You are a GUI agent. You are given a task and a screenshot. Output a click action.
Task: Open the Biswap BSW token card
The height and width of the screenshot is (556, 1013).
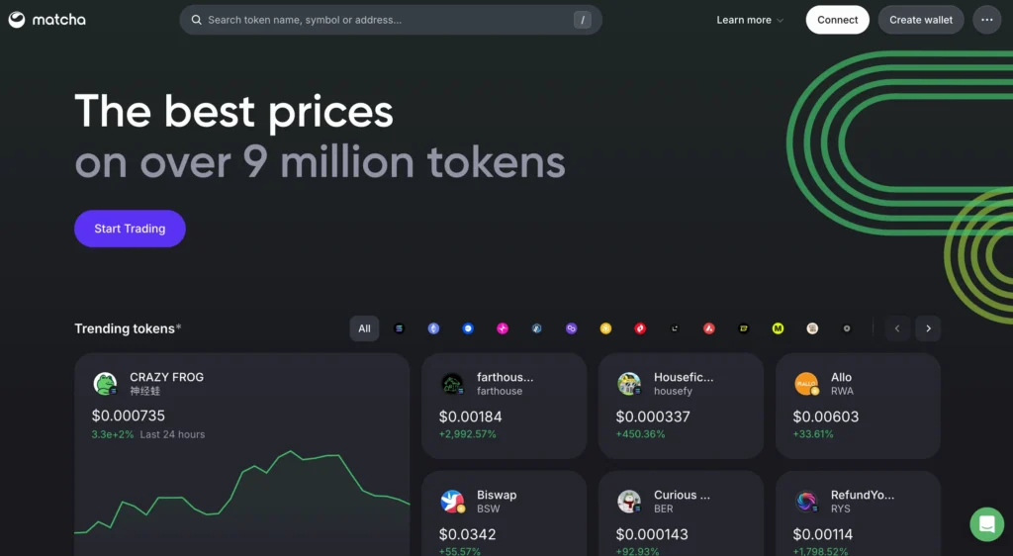pyautogui.click(x=504, y=514)
